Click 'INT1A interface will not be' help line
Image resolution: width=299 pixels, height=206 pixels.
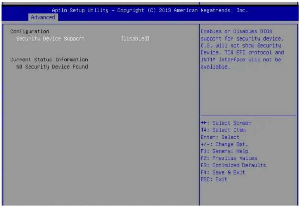(241, 60)
